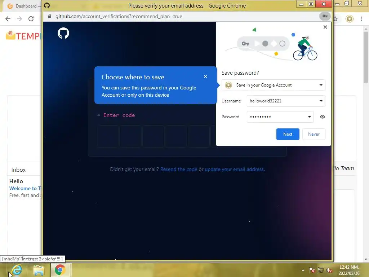The width and height of the screenshot is (369, 277).
Task: Expand the Username dropdown arrow
Action: point(321,101)
